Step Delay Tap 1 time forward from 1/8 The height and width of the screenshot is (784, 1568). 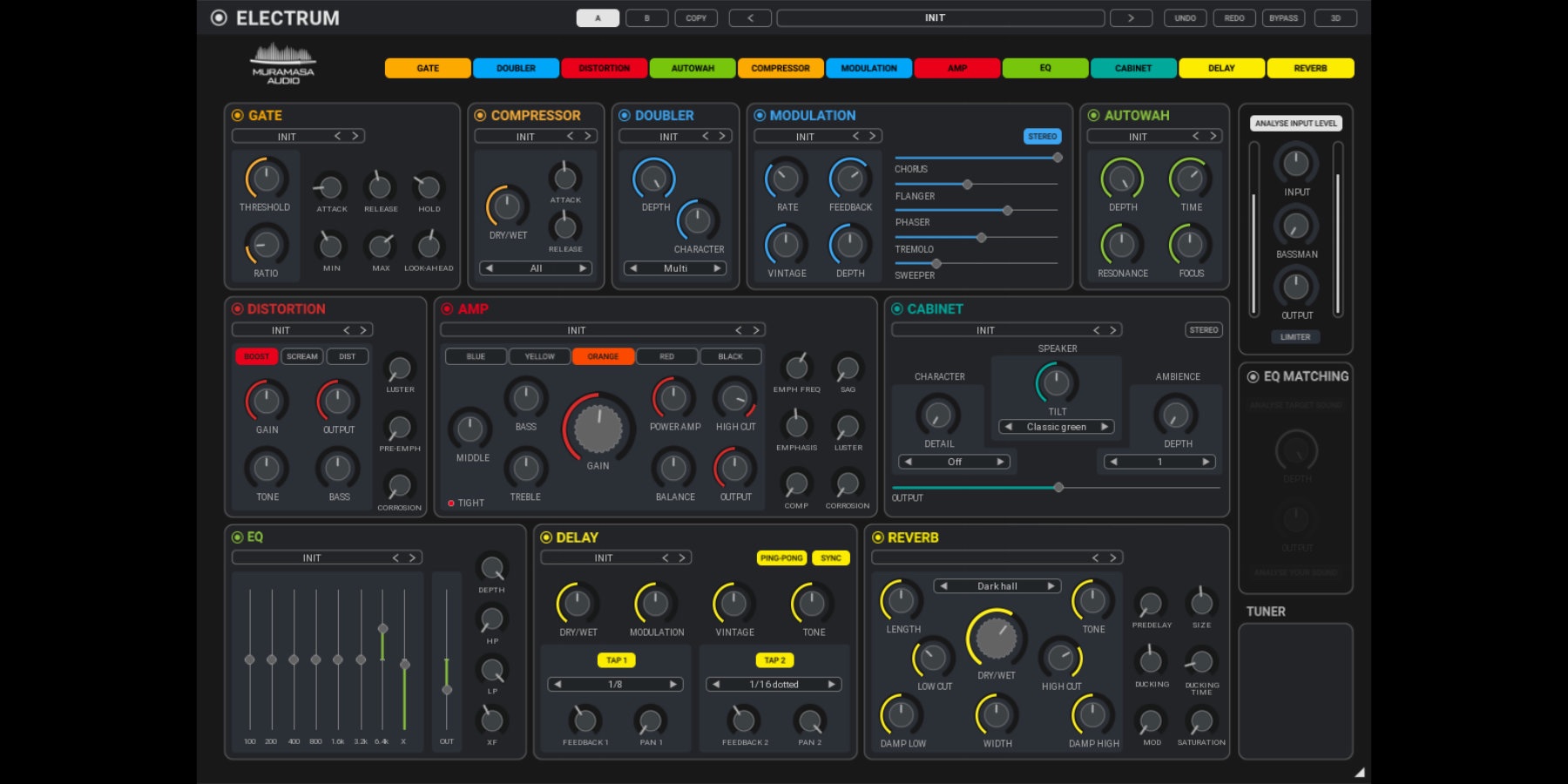[672, 685]
